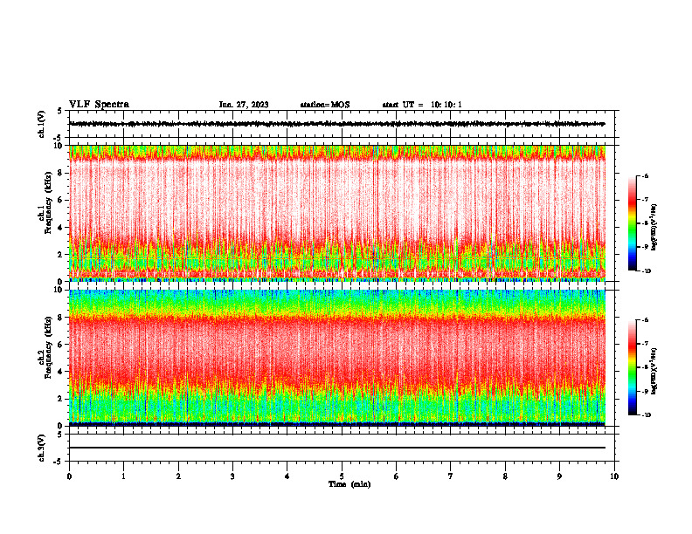Select the start UT 10:10:1 text

[422, 105]
